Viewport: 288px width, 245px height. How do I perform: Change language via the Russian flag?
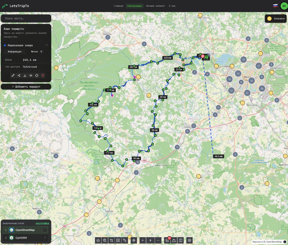click(275, 6)
